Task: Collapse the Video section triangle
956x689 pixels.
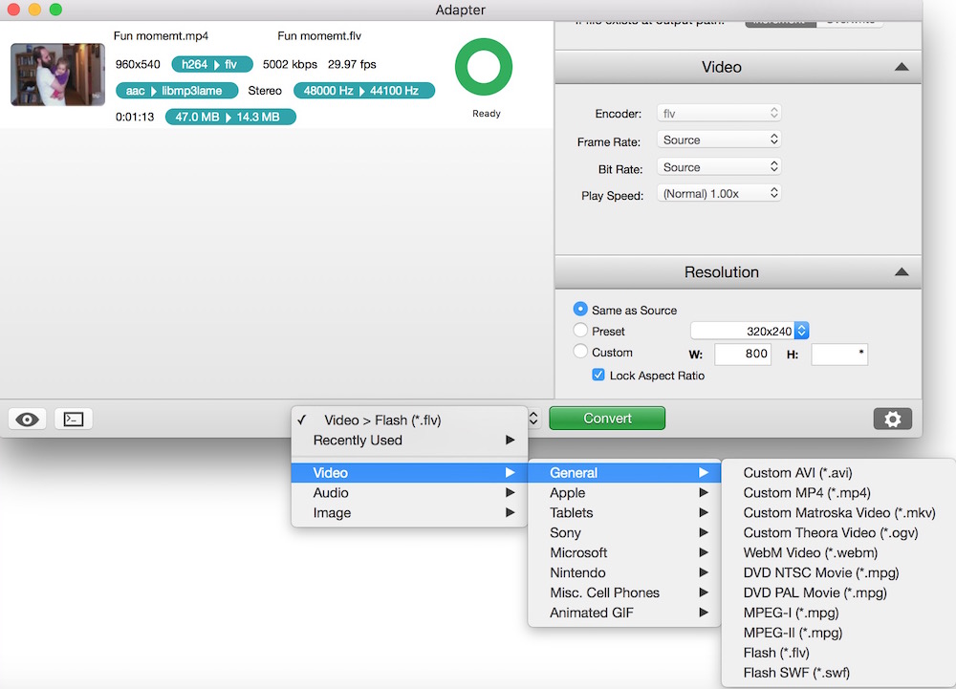Action: pyautogui.click(x=901, y=67)
